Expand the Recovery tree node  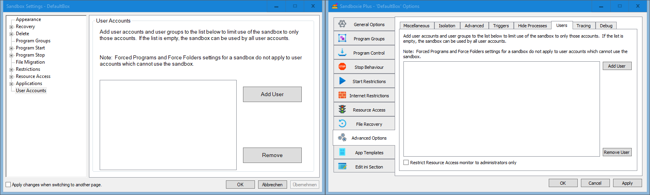click(12, 27)
